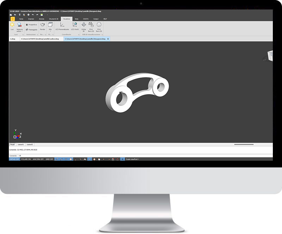Start a Passeggiata walkthrough
Screen dimensions: 282x234
31,29
